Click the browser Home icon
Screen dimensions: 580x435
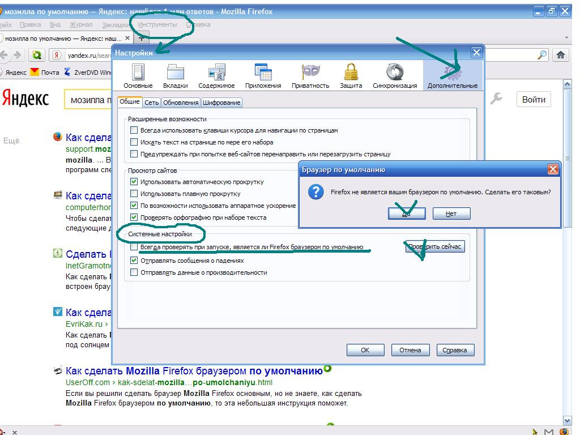coord(561,55)
